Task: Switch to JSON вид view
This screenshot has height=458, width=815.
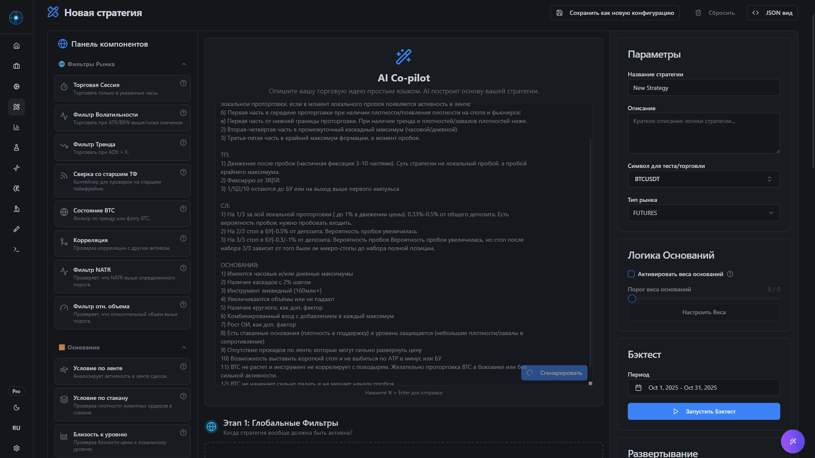Action: pos(772,13)
